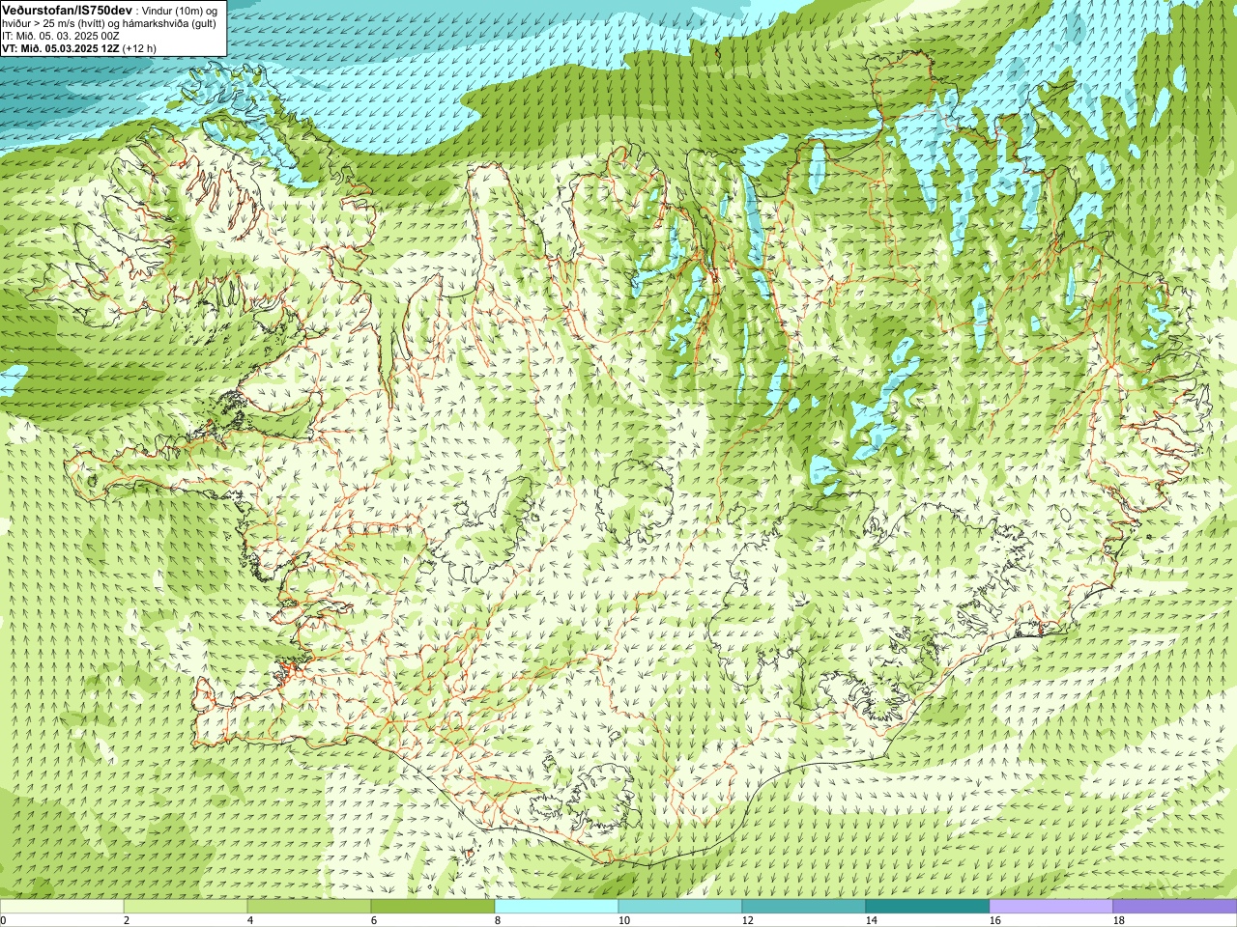1237x927 pixels.
Task: Click the "(+12 h)" forecast offset text
Action: coord(138,48)
